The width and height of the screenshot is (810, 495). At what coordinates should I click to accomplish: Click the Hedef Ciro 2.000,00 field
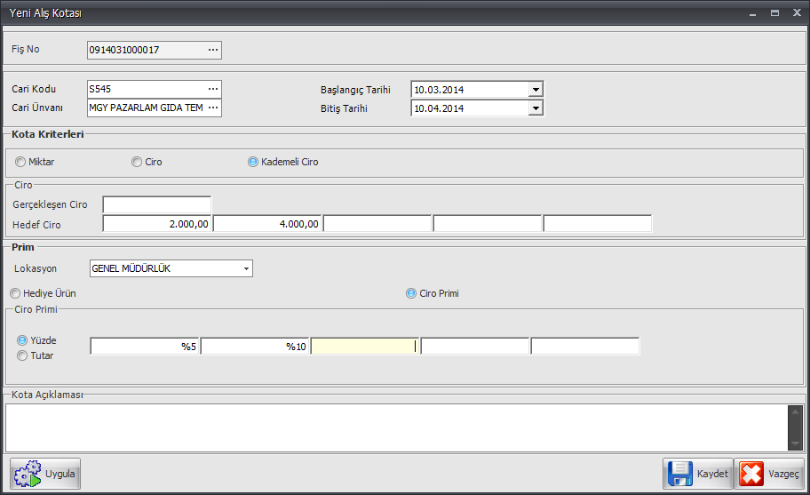tap(157, 224)
